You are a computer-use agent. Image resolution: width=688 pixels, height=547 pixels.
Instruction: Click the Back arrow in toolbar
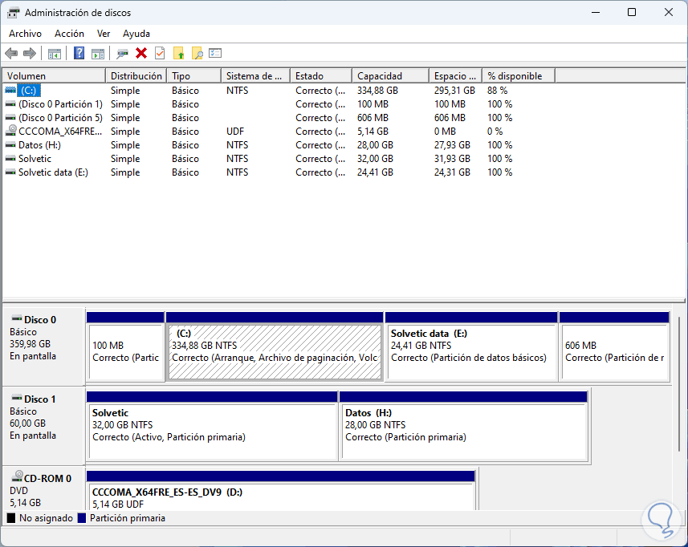pos(11,53)
